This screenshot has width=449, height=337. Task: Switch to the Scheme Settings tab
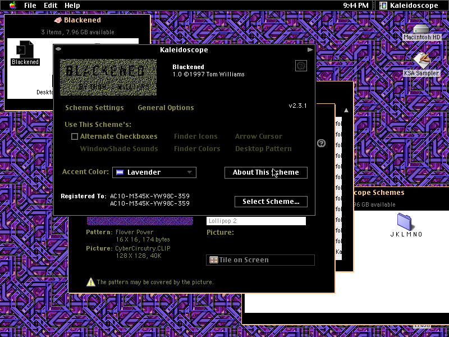pos(94,108)
